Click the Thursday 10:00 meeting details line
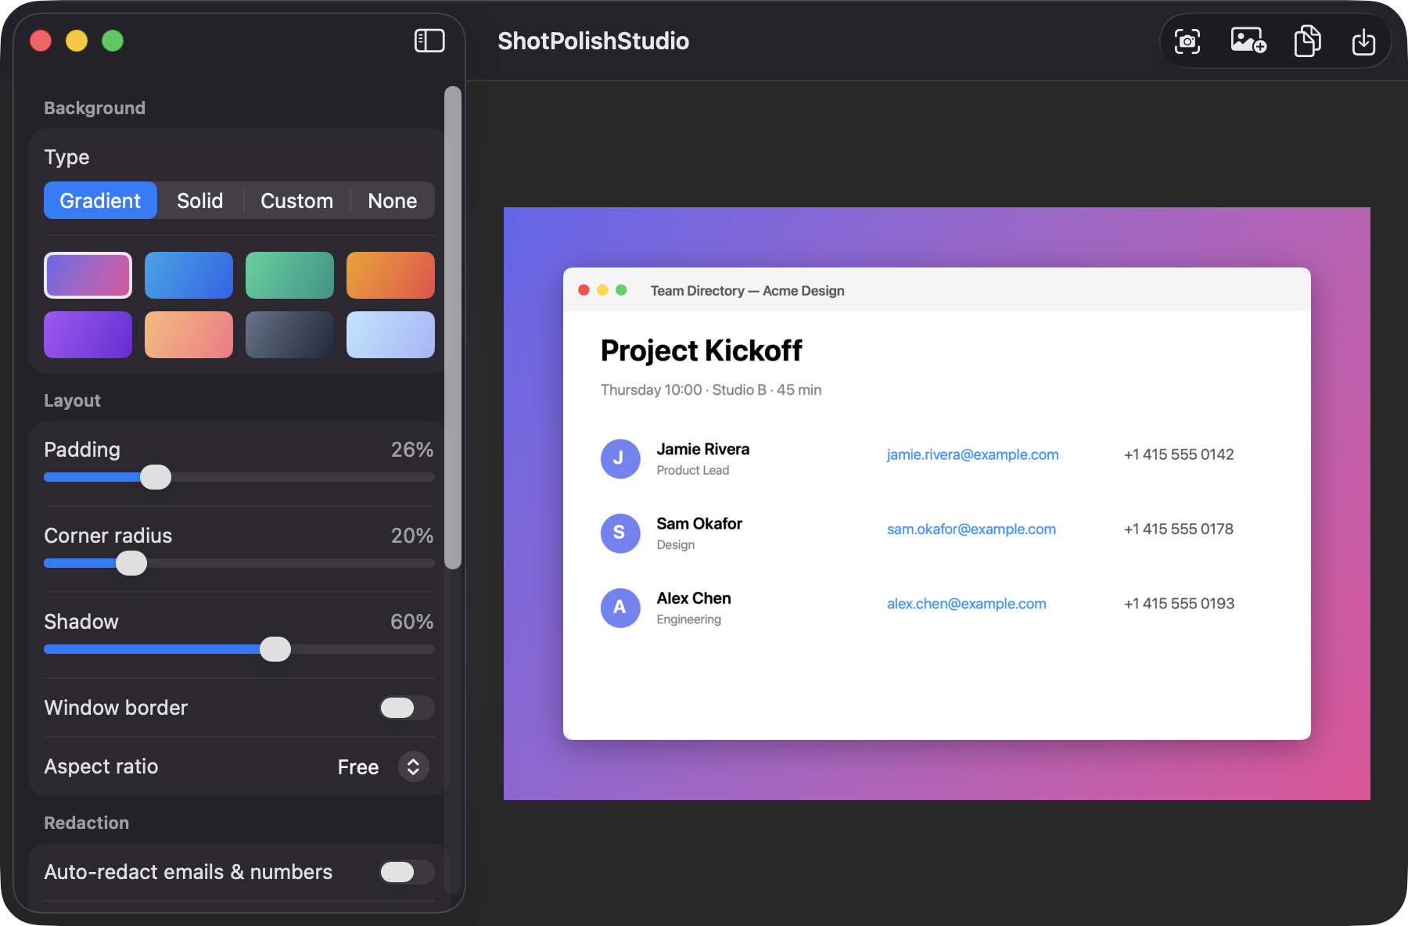The height and width of the screenshot is (926, 1408). pyautogui.click(x=711, y=389)
